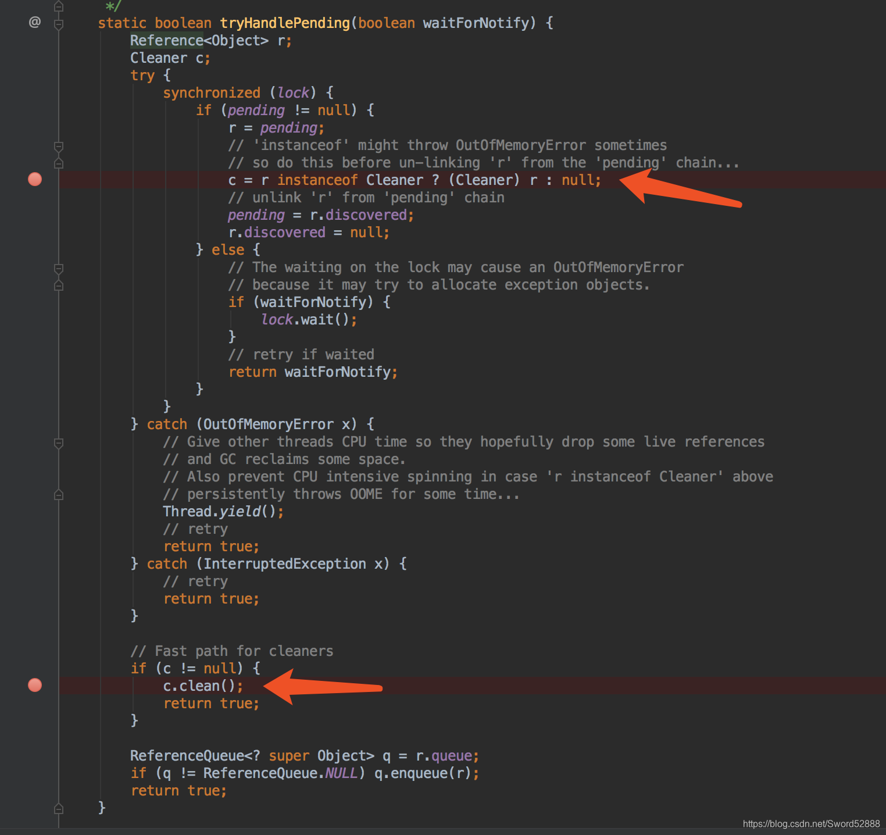Viewport: 886px width, 835px height.
Task: Click the 'Reference<Object> r;' declaration
Action: [x=210, y=40]
